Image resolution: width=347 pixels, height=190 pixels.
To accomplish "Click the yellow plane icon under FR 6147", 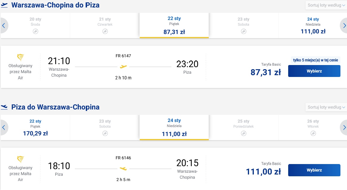I will [x=123, y=67].
